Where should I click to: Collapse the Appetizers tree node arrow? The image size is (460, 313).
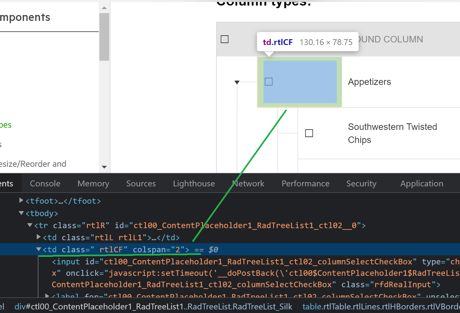pos(237,82)
